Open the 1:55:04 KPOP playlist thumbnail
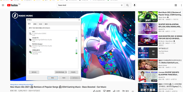Screen dimensions: 183x92 [148, 77]
